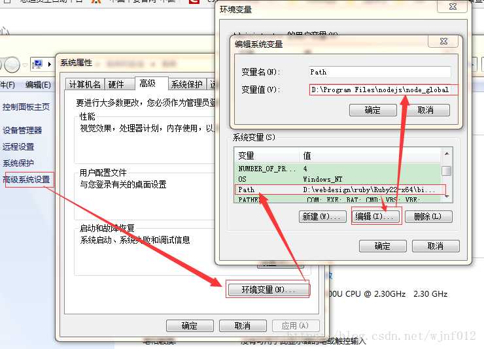The height and width of the screenshot is (349, 484).
Task: Click the system variables list up arrow
Action: pos(447,154)
